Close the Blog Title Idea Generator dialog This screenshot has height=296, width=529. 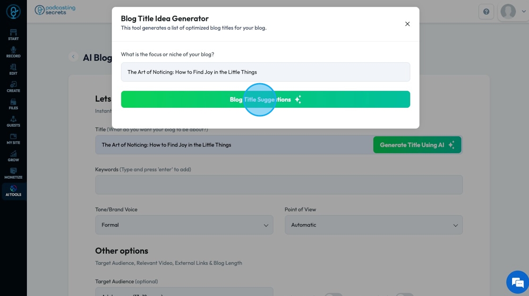[407, 24]
